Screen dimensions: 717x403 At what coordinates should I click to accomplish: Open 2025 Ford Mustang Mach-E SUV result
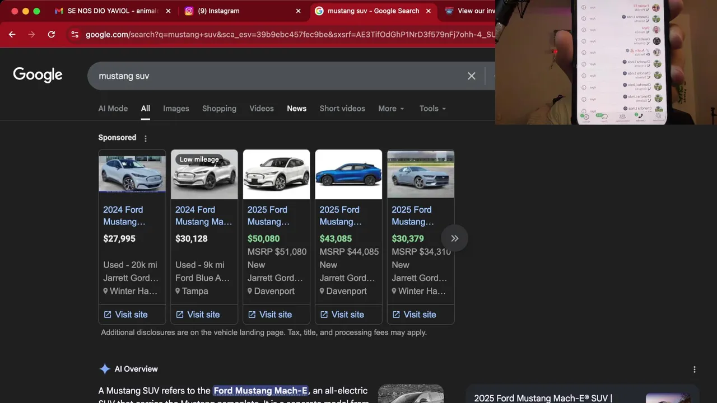pos(543,398)
